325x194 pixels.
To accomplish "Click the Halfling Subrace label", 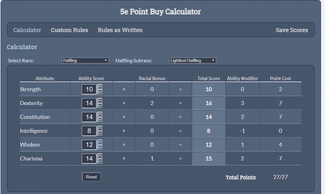I will [134, 61].
